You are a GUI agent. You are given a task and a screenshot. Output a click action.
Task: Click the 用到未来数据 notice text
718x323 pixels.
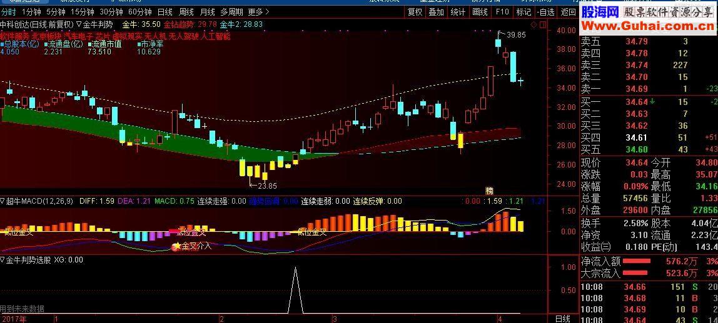[x=23, y=309]
